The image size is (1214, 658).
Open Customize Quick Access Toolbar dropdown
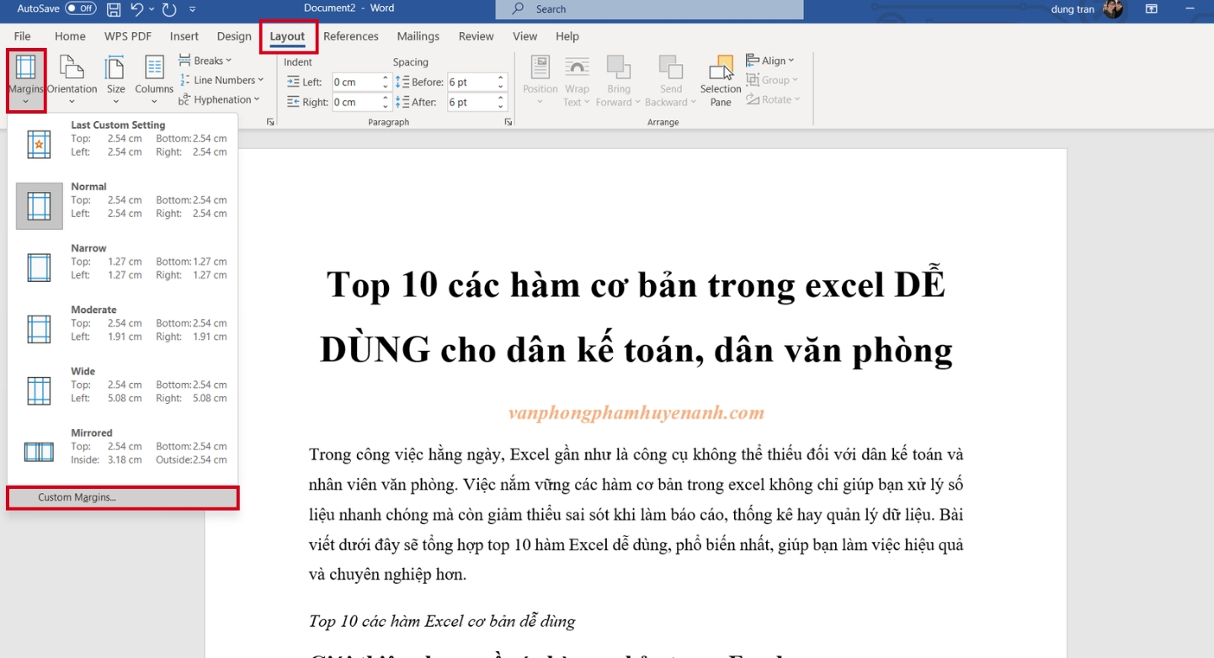(x=193, y=9)
